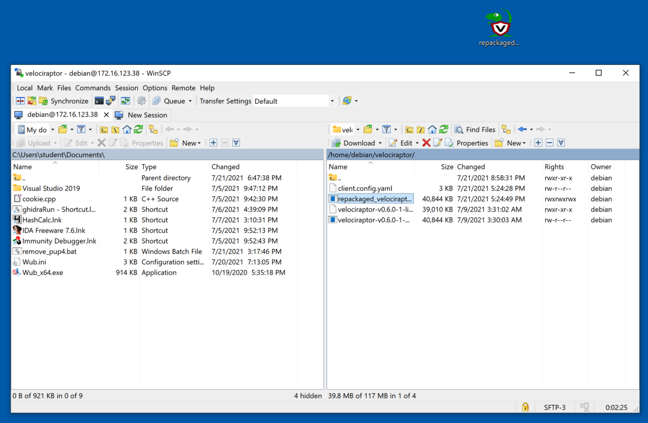648x423 pixels.
Task: Click the Find Files button
Action: [475, 130]
